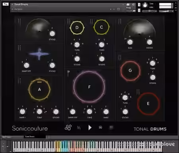Click the level bars icon in cymbal panel
This screenshot has height=153, width=179.
[x=19, y=48]
